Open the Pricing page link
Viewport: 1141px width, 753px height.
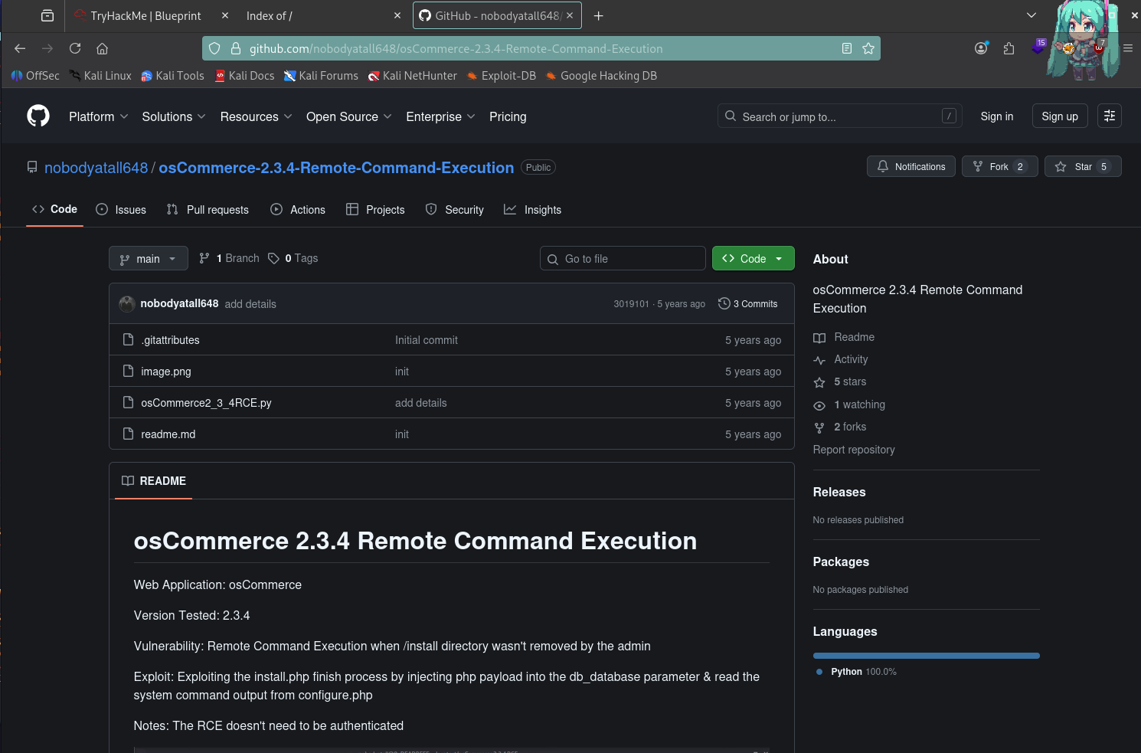(508, 116)
